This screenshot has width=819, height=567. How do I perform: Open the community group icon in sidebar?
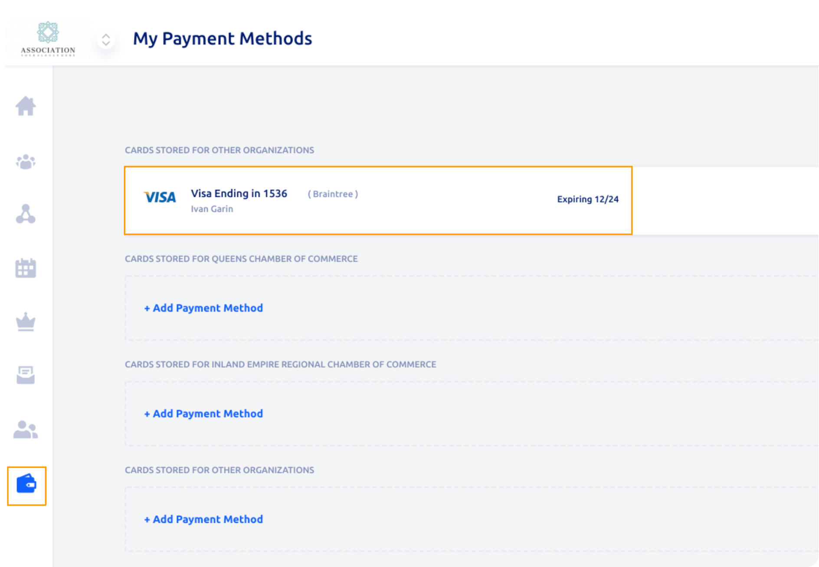[26, 162]
